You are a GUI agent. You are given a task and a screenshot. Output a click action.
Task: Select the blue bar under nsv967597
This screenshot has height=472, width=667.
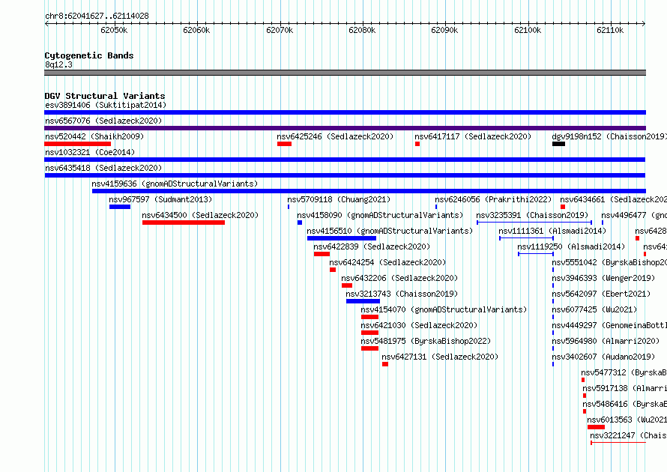click(120, 207)
